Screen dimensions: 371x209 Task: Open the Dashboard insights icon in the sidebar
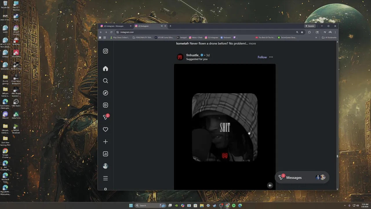coord(106,154)
